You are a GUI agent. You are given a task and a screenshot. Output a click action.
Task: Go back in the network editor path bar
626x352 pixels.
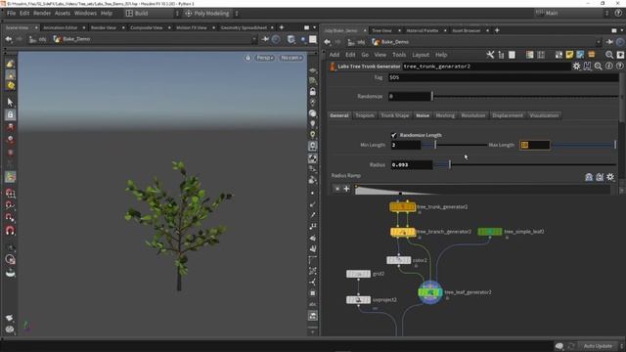point(327,42)
